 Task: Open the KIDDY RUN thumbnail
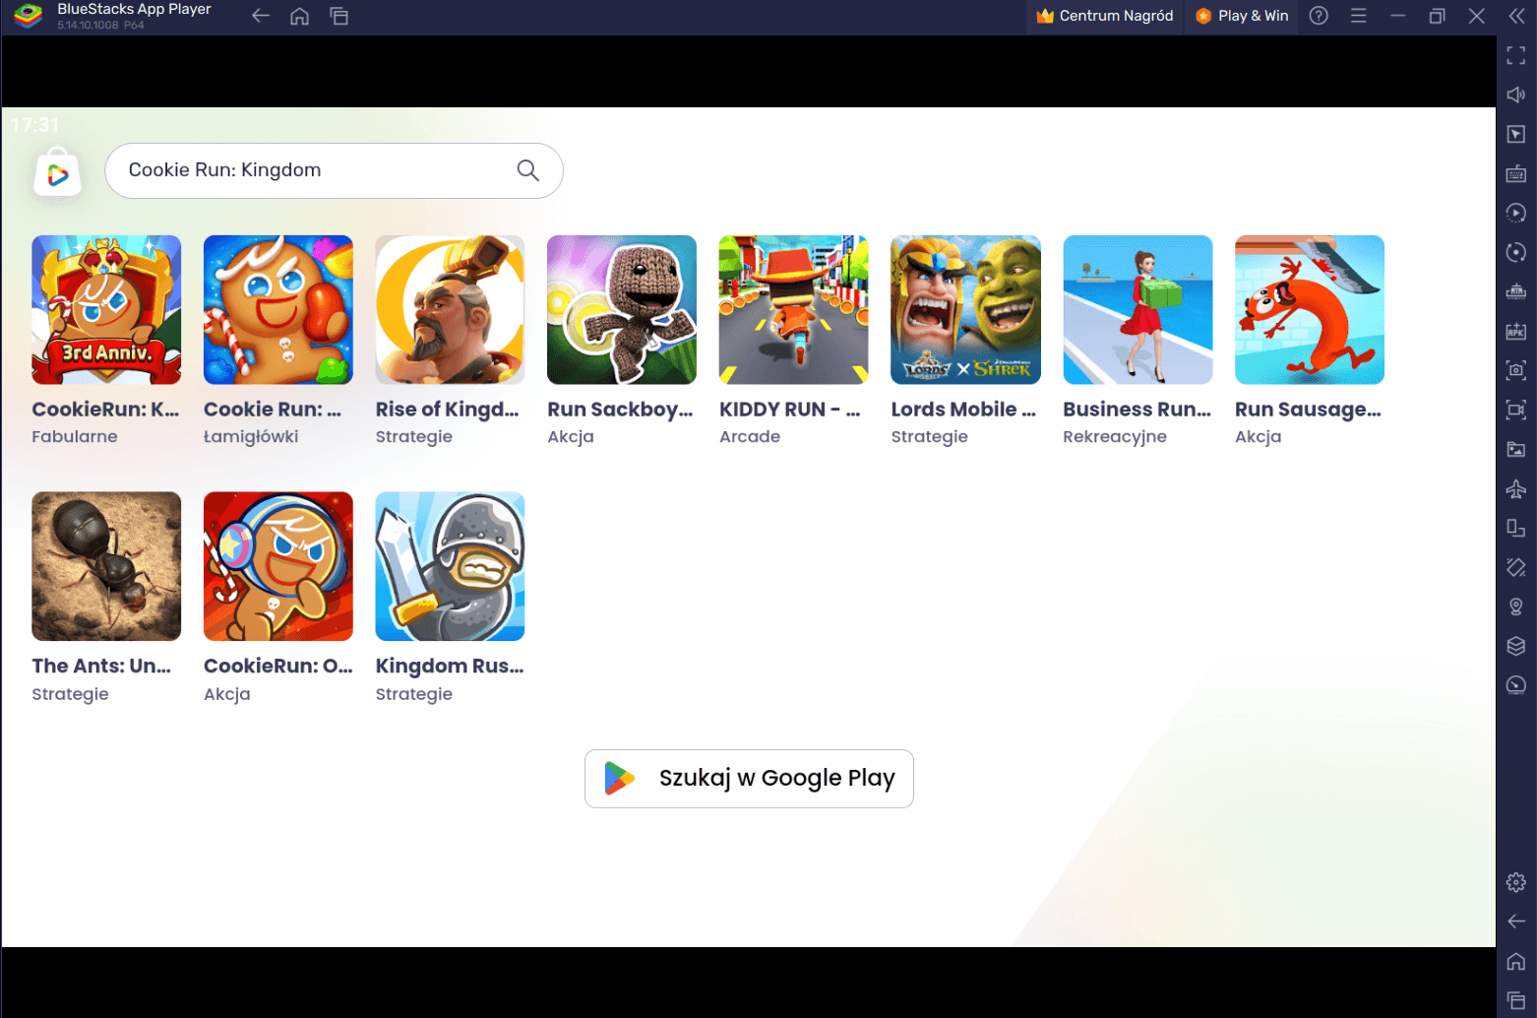794,309
